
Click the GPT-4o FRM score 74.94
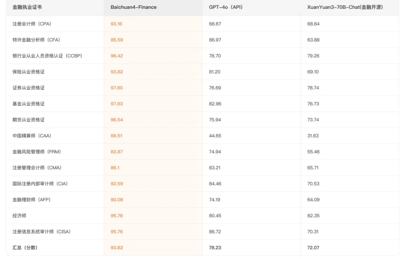tap(215, 152)
